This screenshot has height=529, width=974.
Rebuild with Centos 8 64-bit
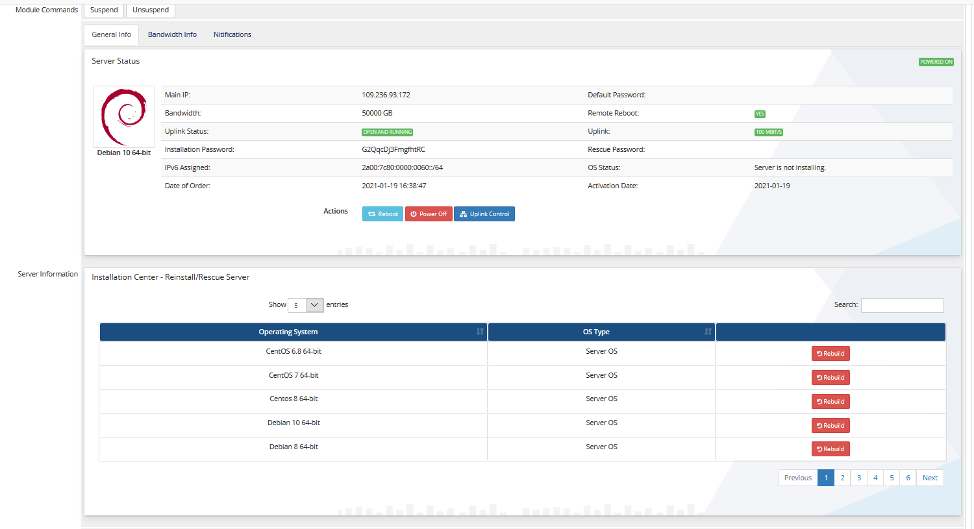tap(830, 402)
